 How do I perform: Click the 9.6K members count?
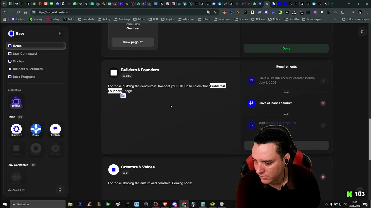pyautogui.click(x=127, y=76)
